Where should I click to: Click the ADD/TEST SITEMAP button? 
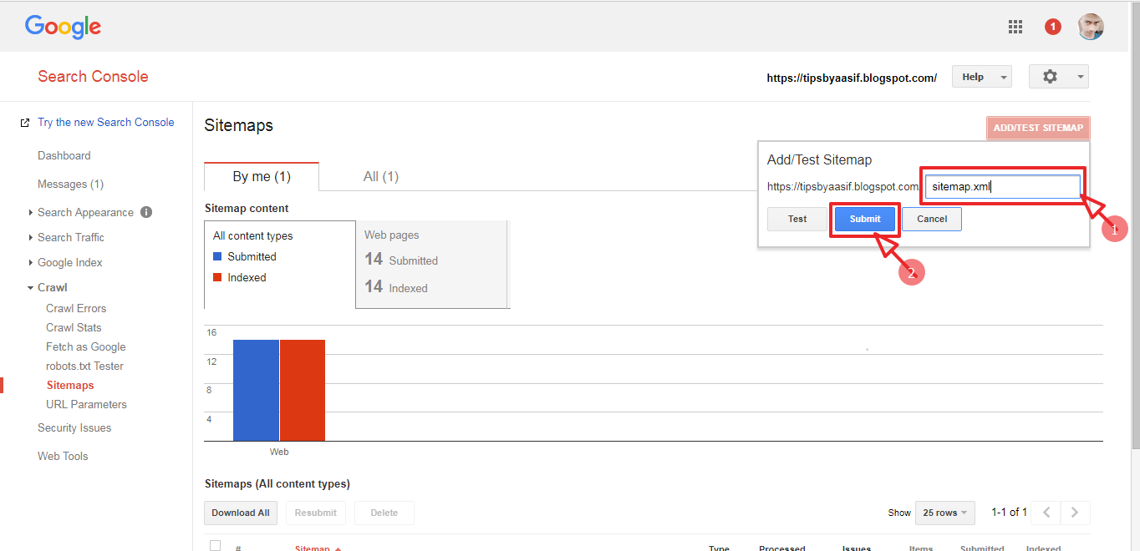click(x=1038, y=128)
